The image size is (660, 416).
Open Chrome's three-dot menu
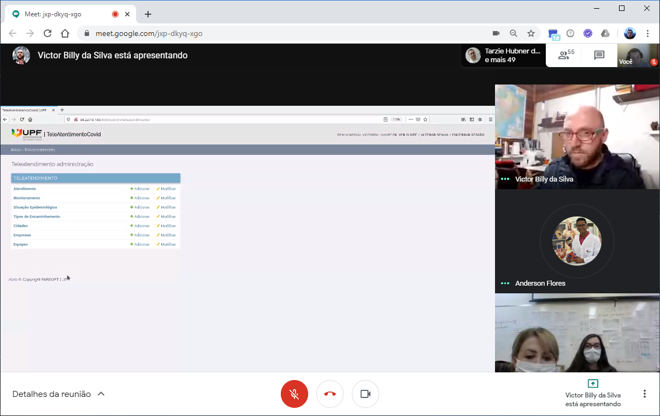coord(648,33)
